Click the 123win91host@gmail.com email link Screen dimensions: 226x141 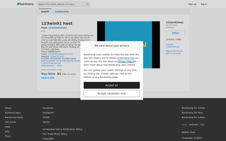coord(60,54)
